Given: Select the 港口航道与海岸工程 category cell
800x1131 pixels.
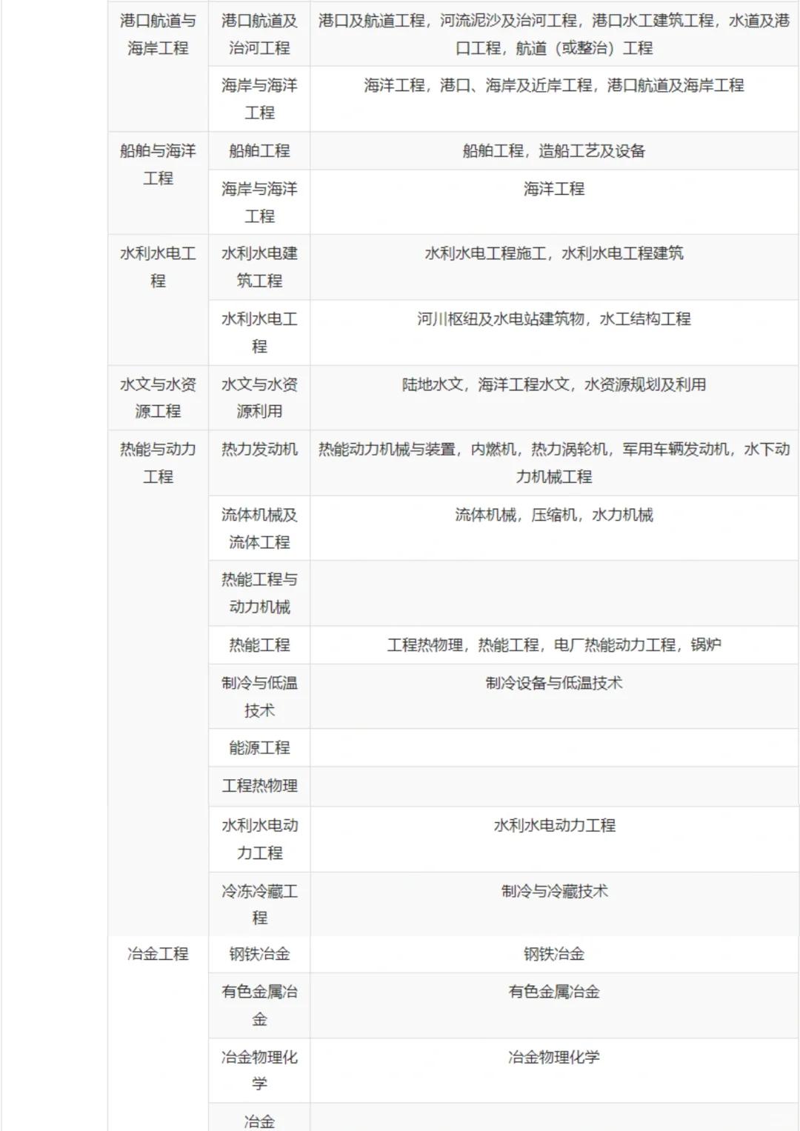Looking at the screenshot, I should [157, 35].
